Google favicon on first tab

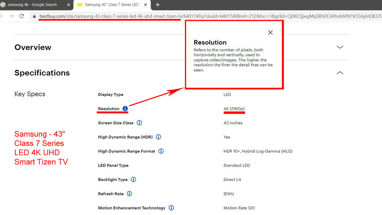(x=3, y=5)
